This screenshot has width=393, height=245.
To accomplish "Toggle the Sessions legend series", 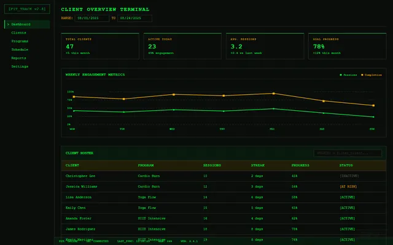I will coord(348,75).
